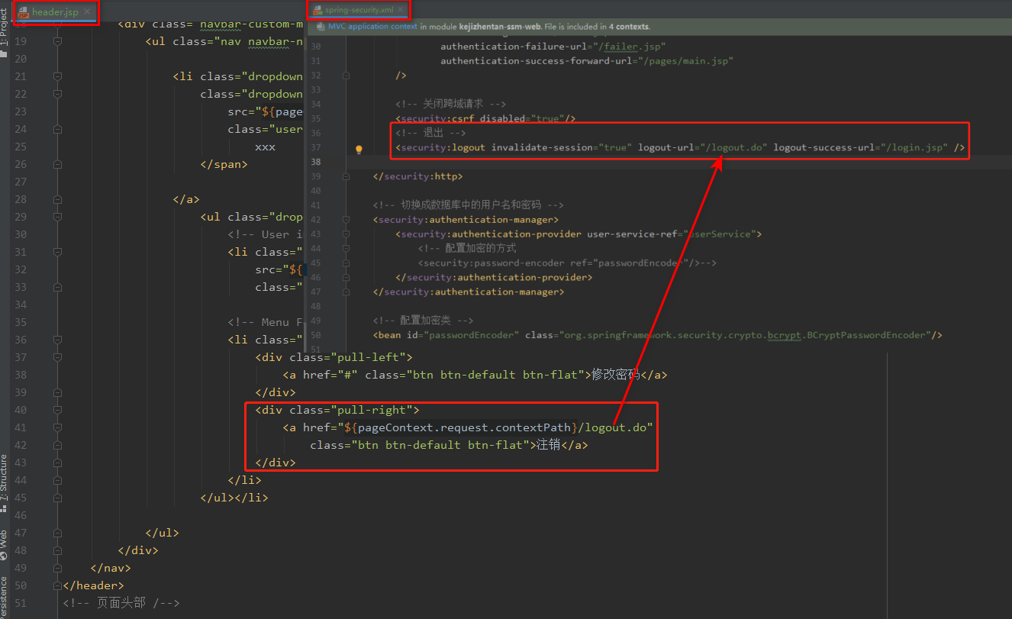The image size is (1012, 619).
Task: Click the 页面头部 comment on line 51
Action: (x=121, y=603)
